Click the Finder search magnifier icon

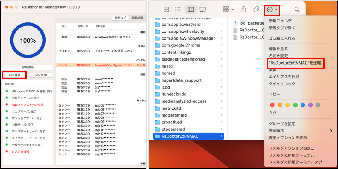[x=297, y=9]
